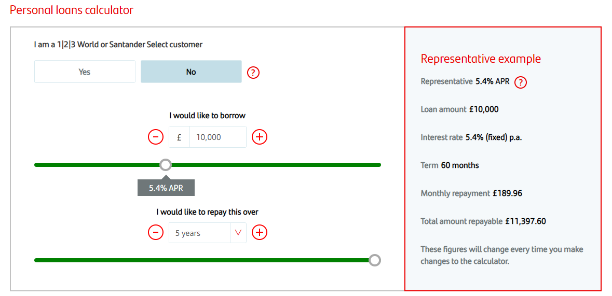The width and height of the screenshot is (612, 296).
Task: Click the Term 60 months text
Action: (450, 165)
